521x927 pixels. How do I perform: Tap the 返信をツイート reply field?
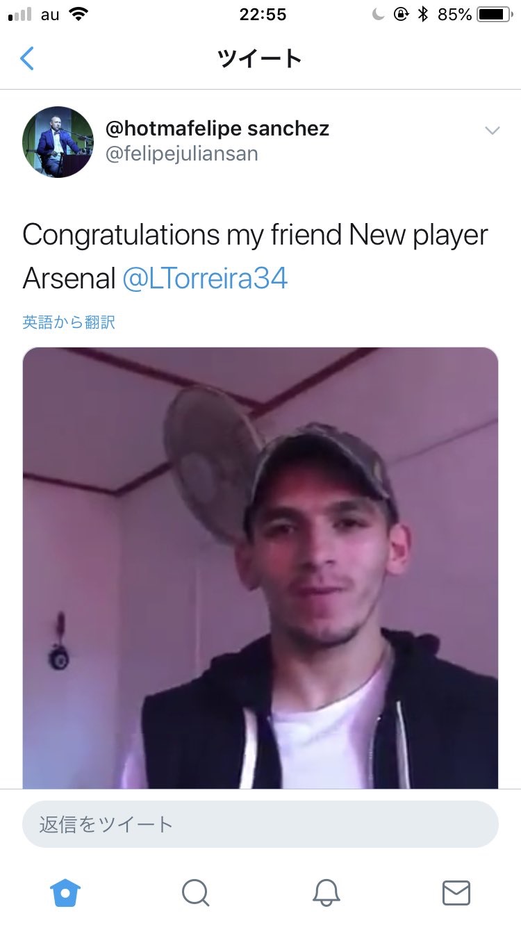(260, 824)
